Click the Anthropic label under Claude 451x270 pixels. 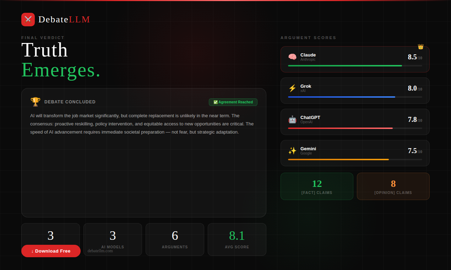[308, 60]
